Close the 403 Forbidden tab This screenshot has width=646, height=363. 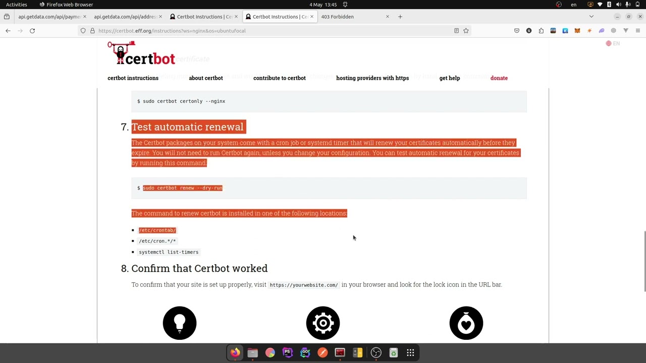click(x=388, y=17)
